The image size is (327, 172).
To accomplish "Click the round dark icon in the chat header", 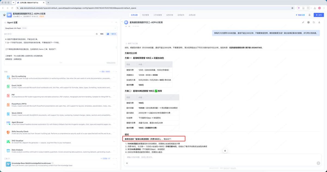I will pyautogui.click(x=308, y=22).
